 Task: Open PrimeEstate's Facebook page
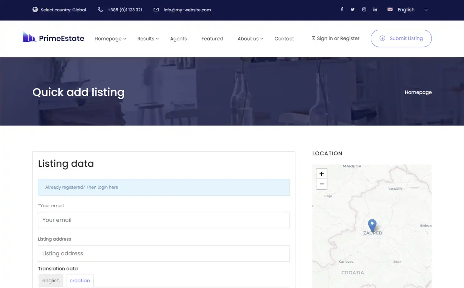coord(342,9)
